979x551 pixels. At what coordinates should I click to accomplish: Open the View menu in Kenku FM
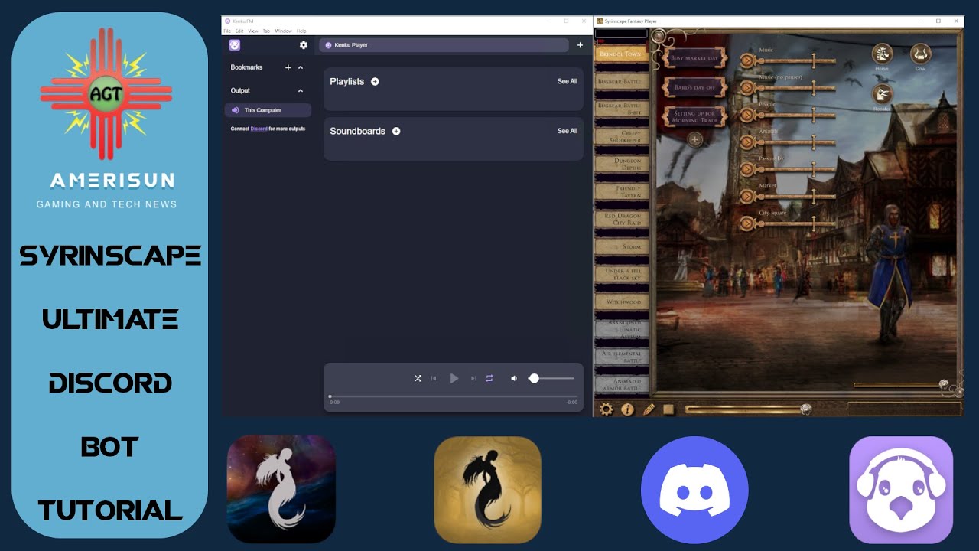pyautogui.click(x=253, y=31)
